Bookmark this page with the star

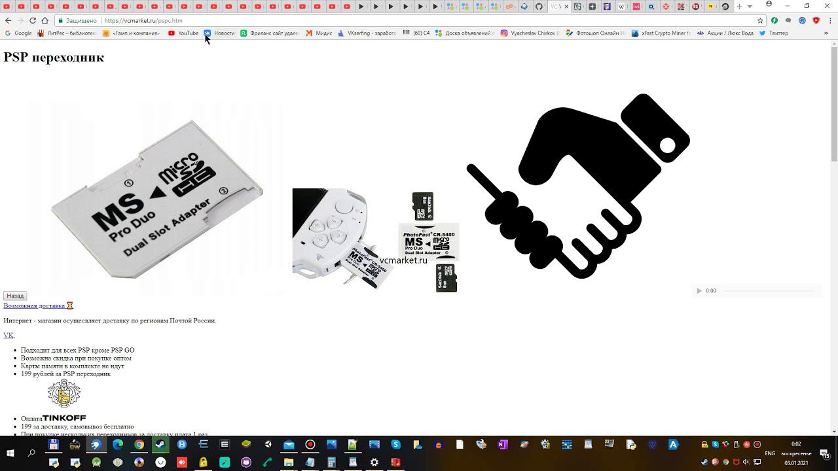coord(760,20)
